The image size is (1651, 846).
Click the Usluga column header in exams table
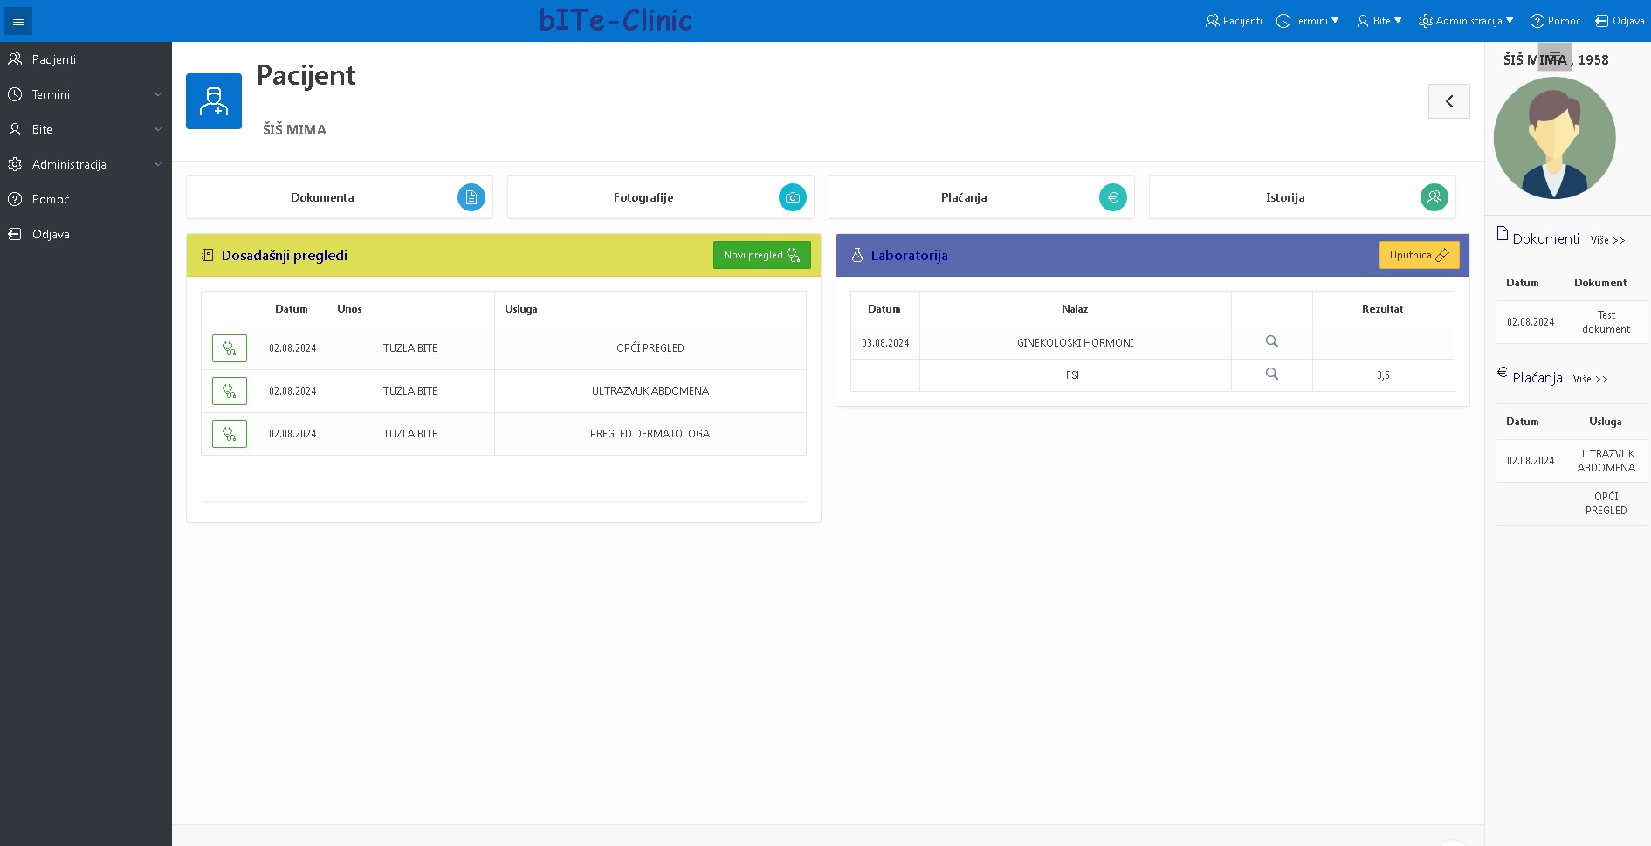pos(521,309)
